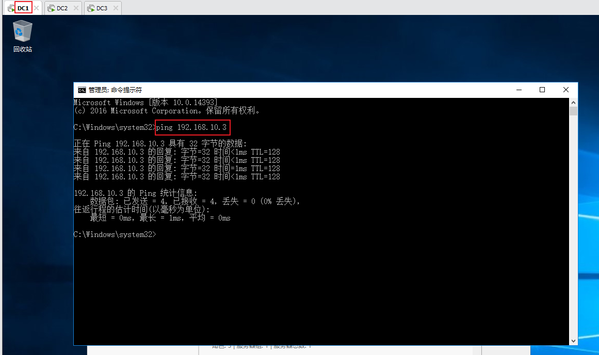
Task: Click the console scrollbar up arrow
Action: (573, 102)
